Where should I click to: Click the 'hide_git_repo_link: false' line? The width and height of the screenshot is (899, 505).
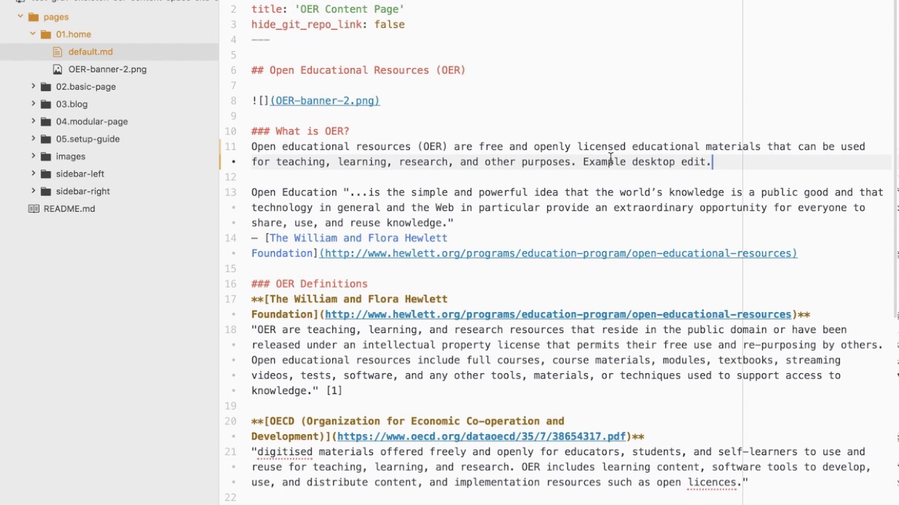(x=328, y=25)
